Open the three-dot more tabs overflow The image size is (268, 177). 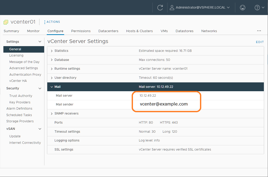[259, 31]
